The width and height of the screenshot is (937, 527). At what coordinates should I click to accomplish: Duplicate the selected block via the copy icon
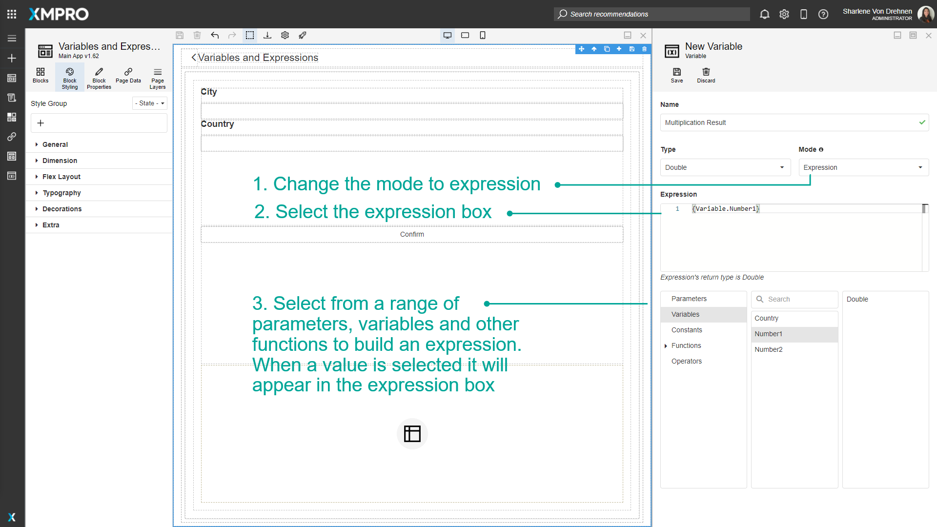(607, 49)
